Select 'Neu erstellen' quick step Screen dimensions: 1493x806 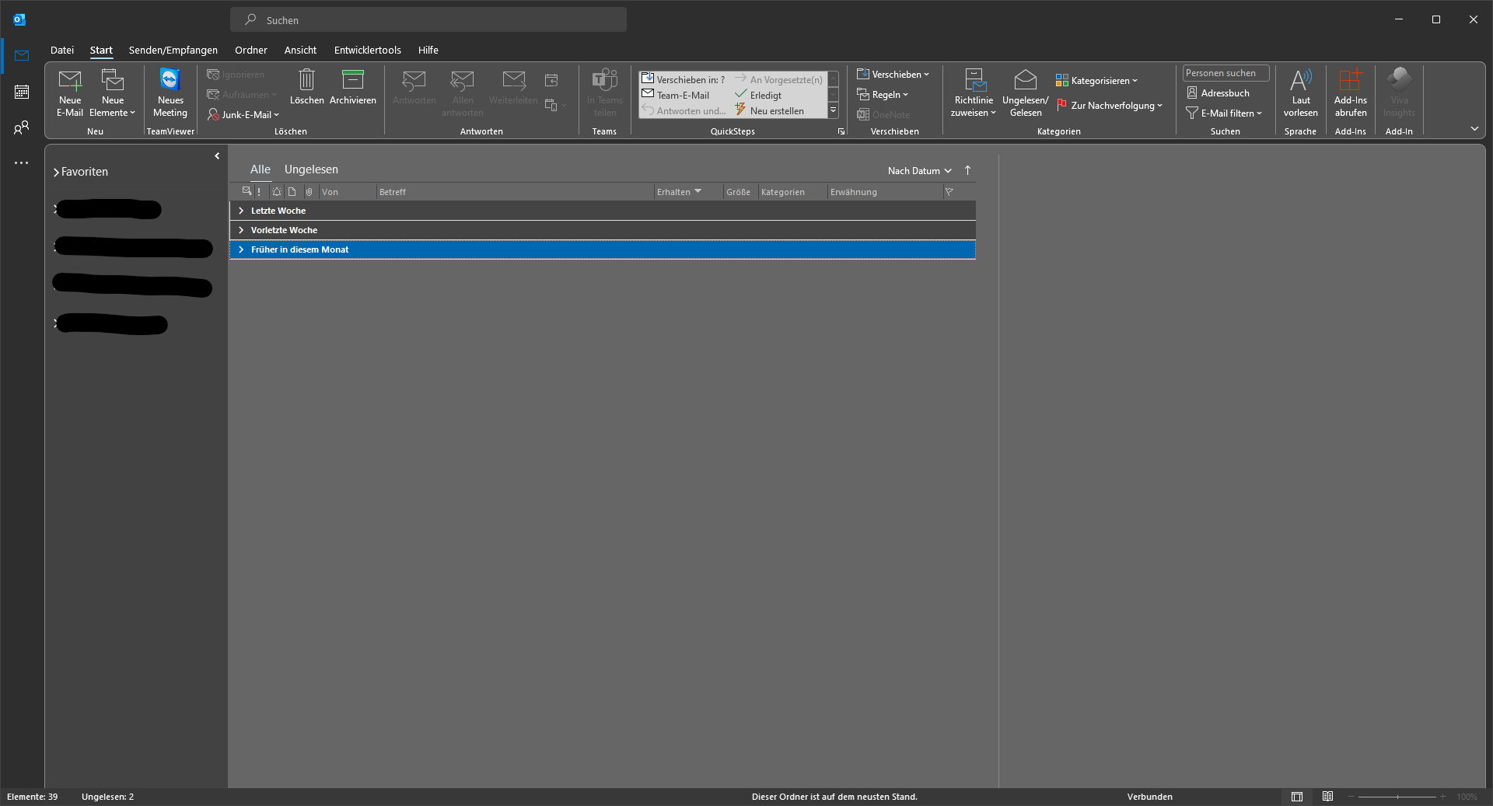click(x=769, y=110)
